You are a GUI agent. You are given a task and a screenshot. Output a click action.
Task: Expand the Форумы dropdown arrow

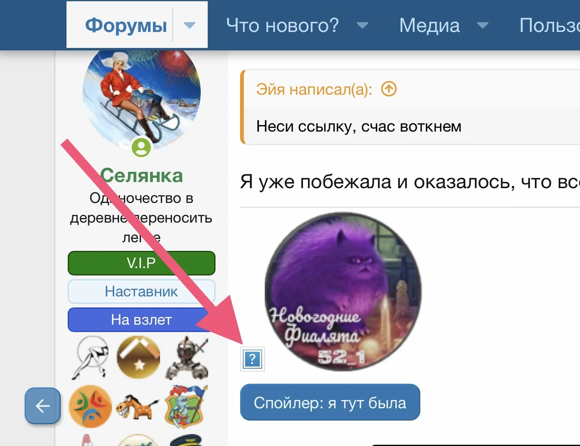pyautogui.click(x=190, y=25)
